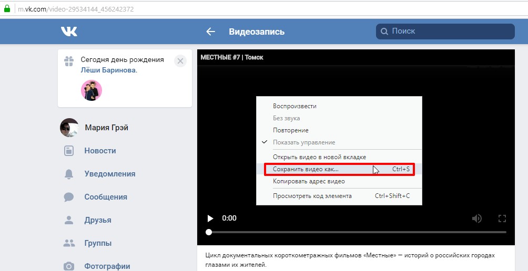The image size is (528, 271).
Task: Choose Воспроизвести from context menu
Action: tap(295, 106)
